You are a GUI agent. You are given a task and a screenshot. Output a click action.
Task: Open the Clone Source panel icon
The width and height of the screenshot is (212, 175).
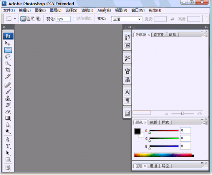click(x=127, y=79)
